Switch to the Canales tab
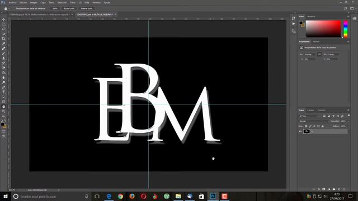Image resolution: width=358 pixels, height=201 pixels. pos(310,110)
